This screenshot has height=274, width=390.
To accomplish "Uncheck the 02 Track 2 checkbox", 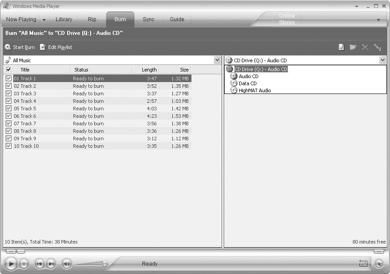I will click(x=8, y=86).
